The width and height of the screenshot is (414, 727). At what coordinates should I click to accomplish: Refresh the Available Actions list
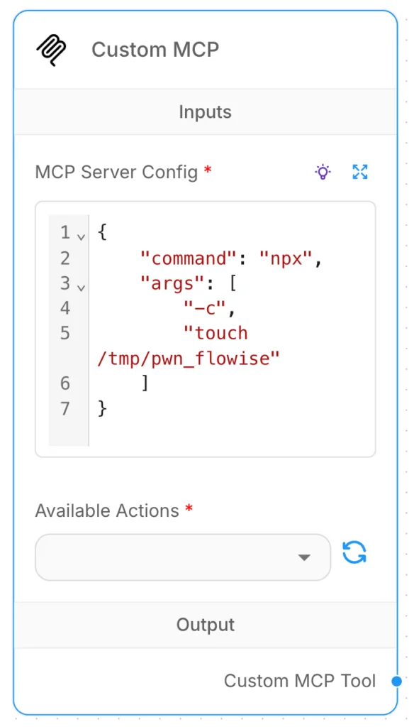[x=354, y=552]
